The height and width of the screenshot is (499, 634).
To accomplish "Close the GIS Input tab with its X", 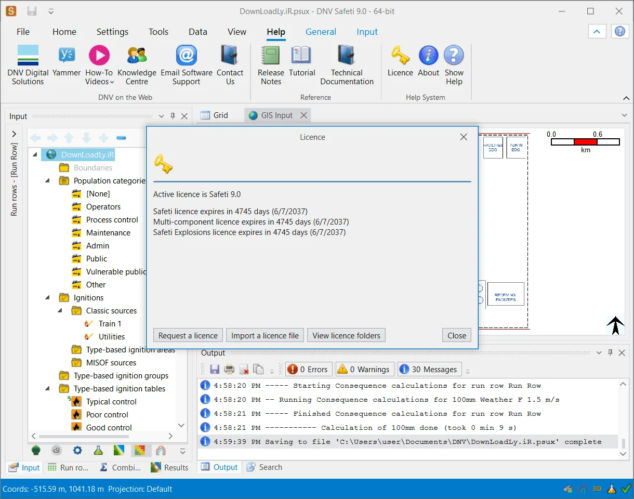I will click(x=304, y=115).
